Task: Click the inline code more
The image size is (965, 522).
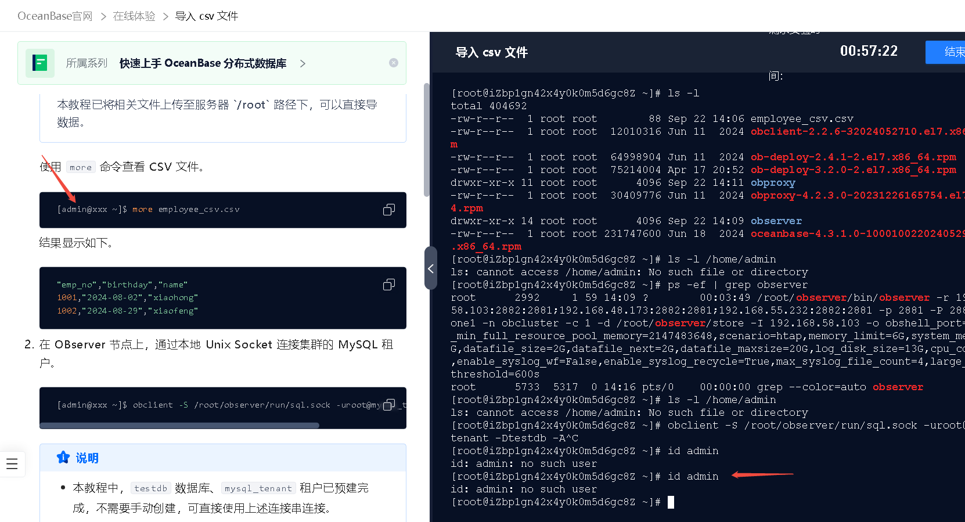Action: point(81,167)
